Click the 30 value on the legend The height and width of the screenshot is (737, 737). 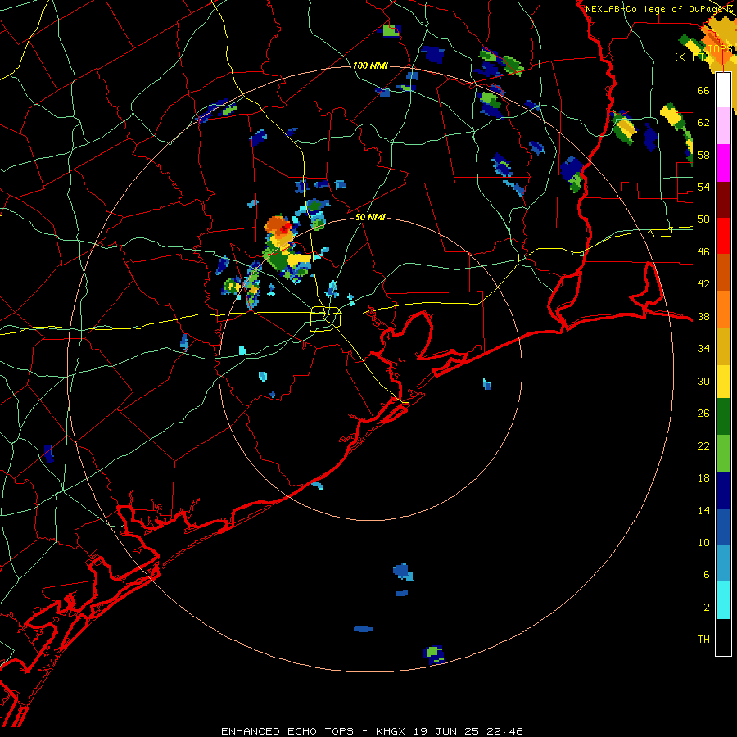(x=703, y=381)
